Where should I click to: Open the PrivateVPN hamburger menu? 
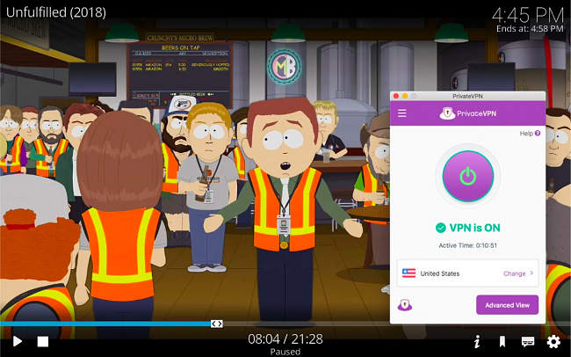pos(402,113)
